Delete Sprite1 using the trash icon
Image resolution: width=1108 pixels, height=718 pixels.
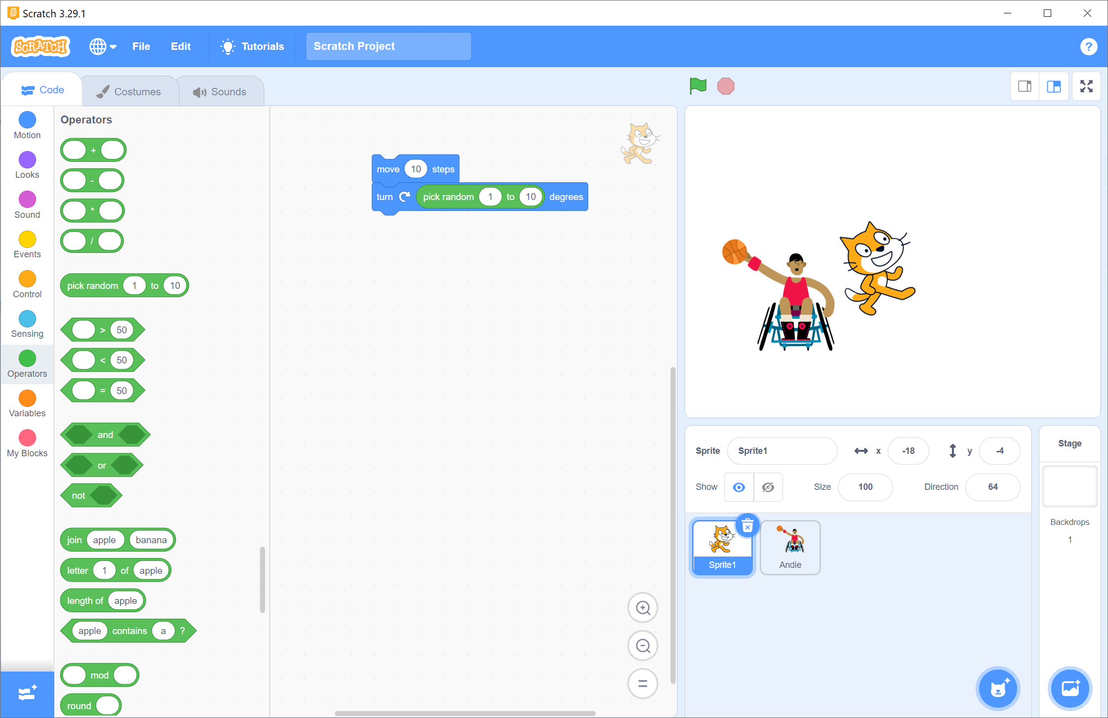click(x=747, y=525)
